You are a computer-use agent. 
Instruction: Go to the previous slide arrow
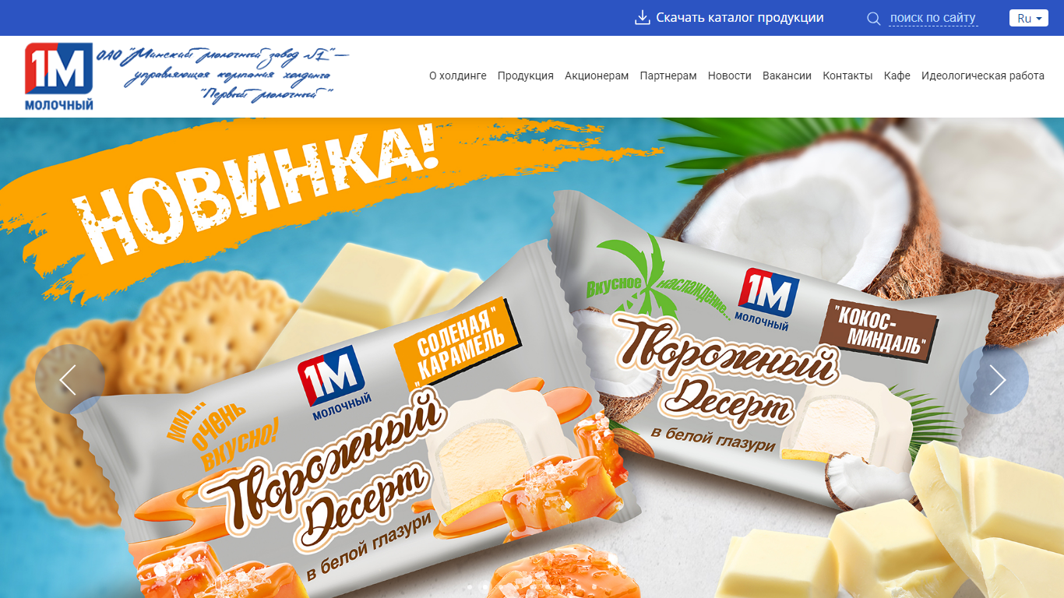(70, 379)
